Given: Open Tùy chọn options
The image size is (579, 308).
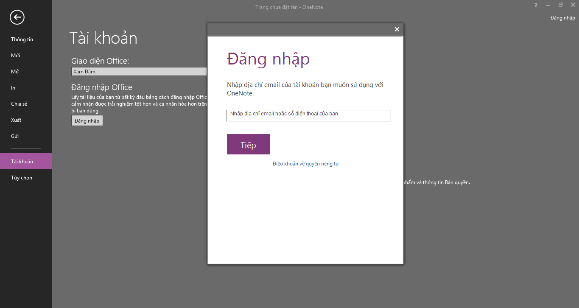Looking at the screenshot, I should 22,178.
